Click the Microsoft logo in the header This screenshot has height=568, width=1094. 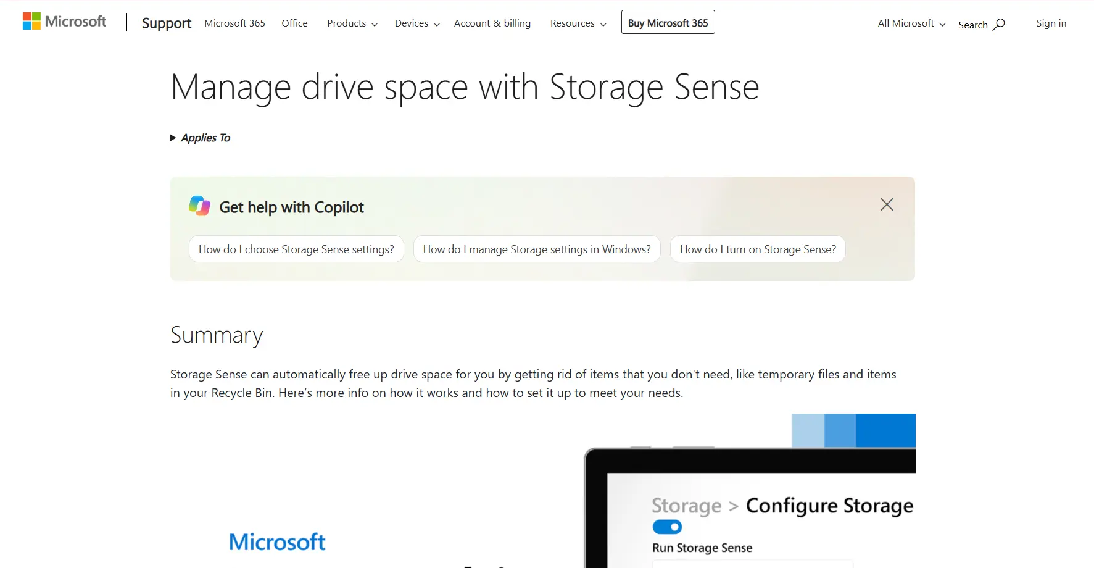pyautogui.click(x=64, y=22)
